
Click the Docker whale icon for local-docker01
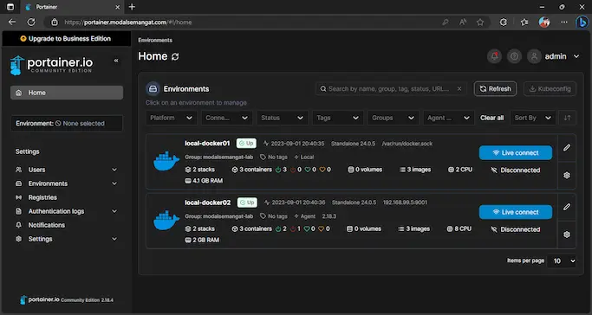(x=166, y=161)
